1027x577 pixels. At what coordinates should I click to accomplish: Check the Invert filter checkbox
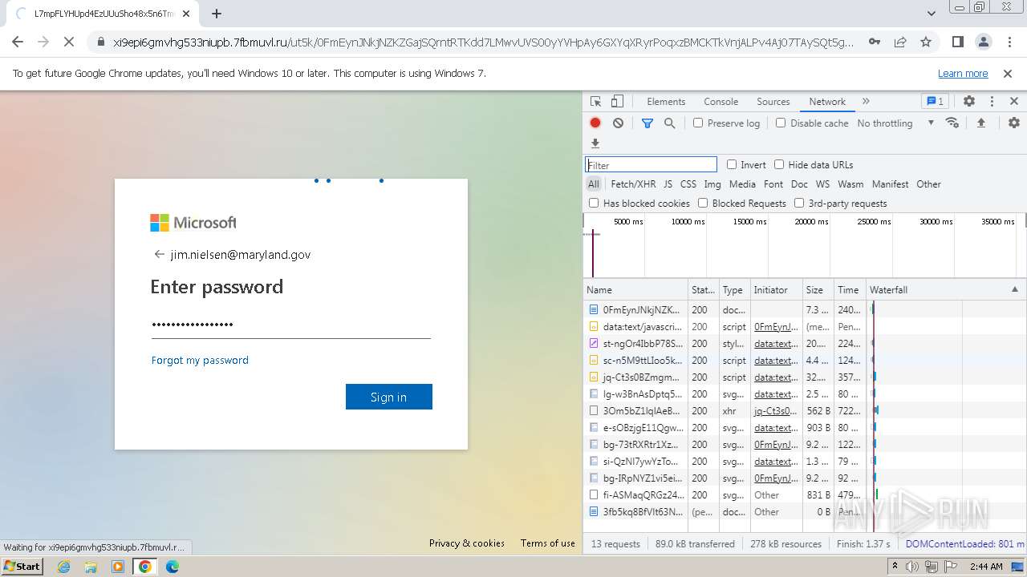732,165
